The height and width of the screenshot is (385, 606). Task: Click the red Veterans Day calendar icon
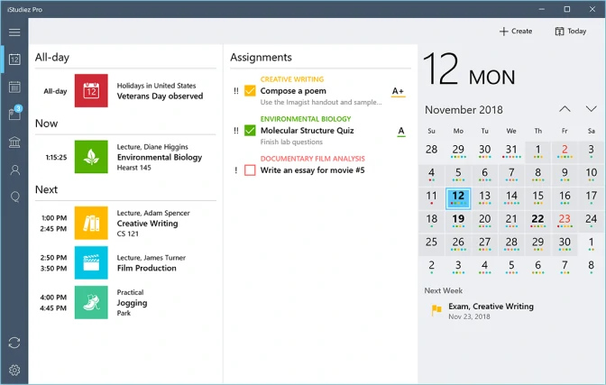point(91,91)
